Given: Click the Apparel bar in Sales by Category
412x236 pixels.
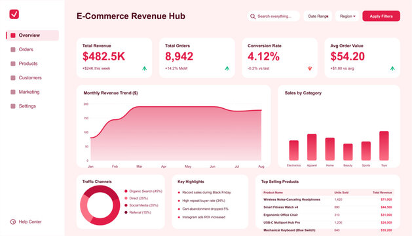Looking at the screenshot, I should [x=312, y=147].
